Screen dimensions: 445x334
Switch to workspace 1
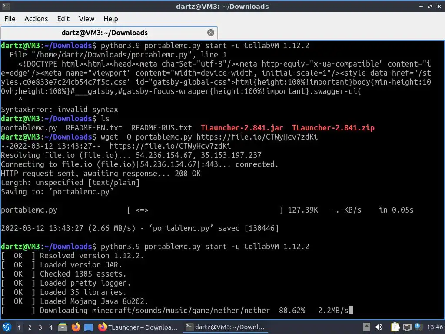coord(19,327)
